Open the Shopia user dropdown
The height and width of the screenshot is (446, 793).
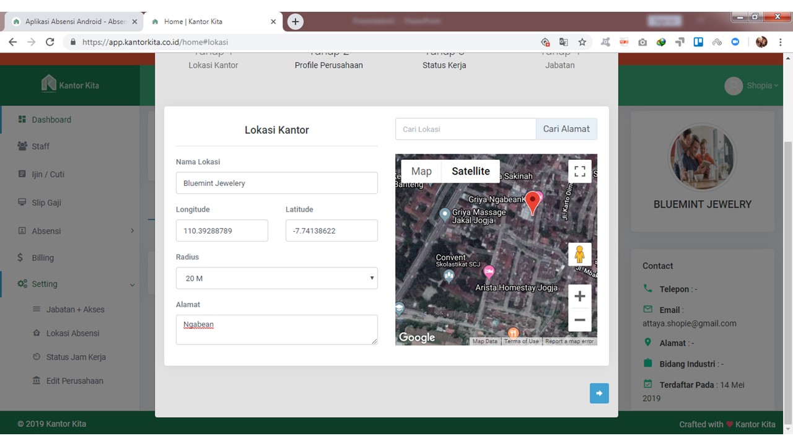tap(751, 85)
